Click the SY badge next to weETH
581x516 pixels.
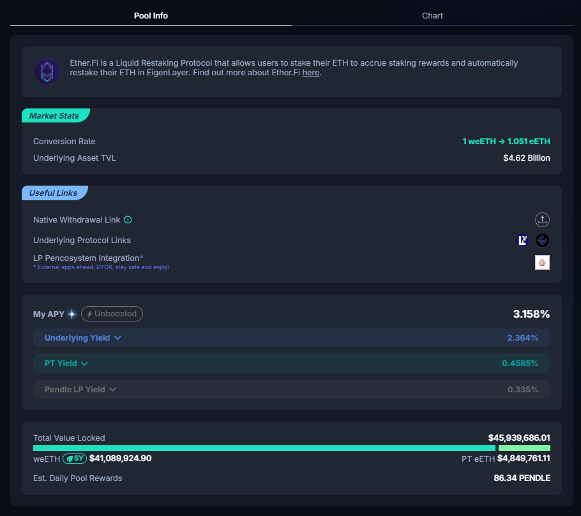(x=75, y=459)
